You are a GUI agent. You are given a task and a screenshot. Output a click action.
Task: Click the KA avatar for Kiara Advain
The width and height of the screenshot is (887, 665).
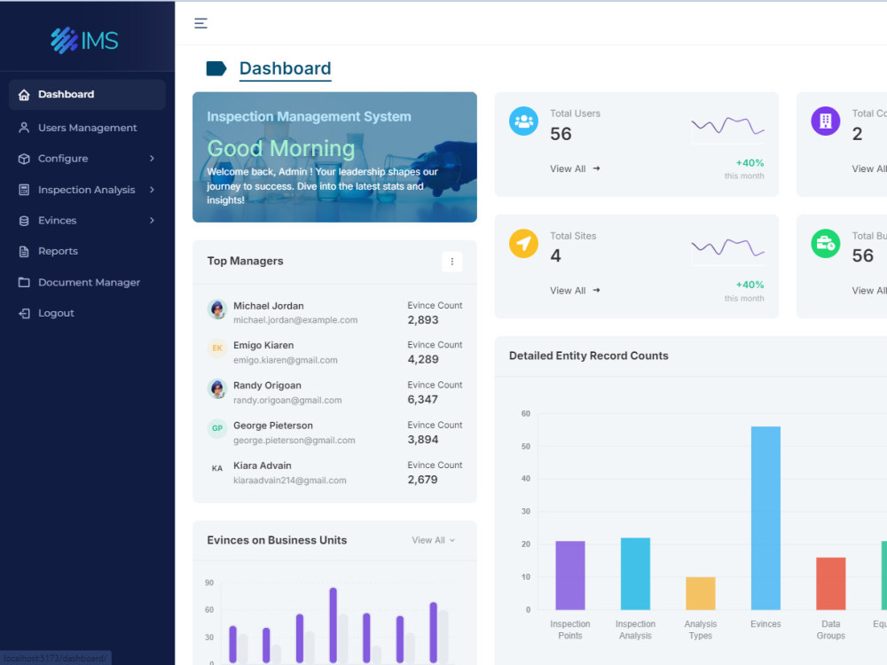coord(217,468)
